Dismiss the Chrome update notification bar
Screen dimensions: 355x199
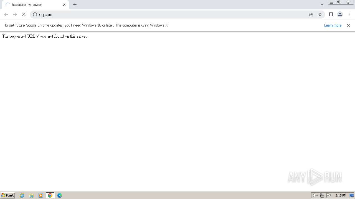pos(348,25)
